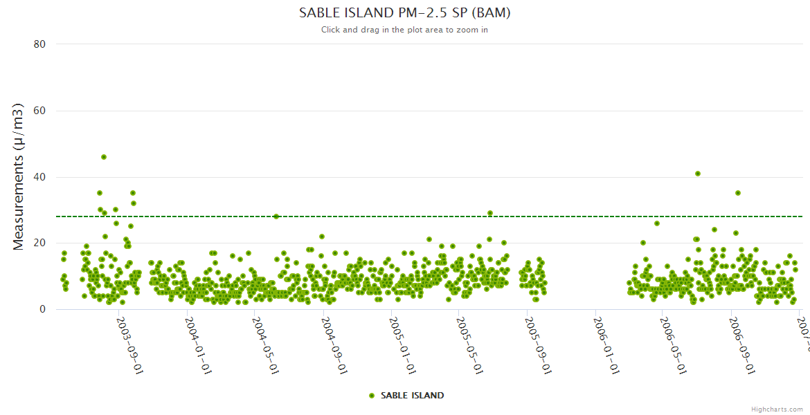Toggle the SABLE ISLAND series legend label
Screen dimensions: 810x415
pyautogui.click(x=412, y=396)
